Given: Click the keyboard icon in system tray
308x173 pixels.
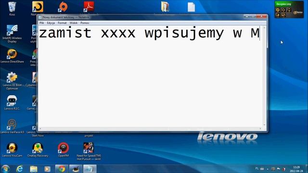Looking at the screenshot, I should click(262, 169).
